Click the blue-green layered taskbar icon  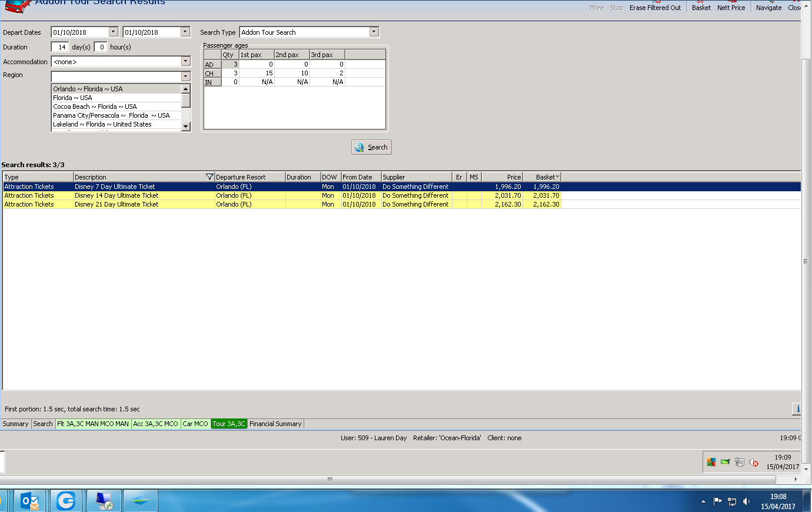point(140,501)
